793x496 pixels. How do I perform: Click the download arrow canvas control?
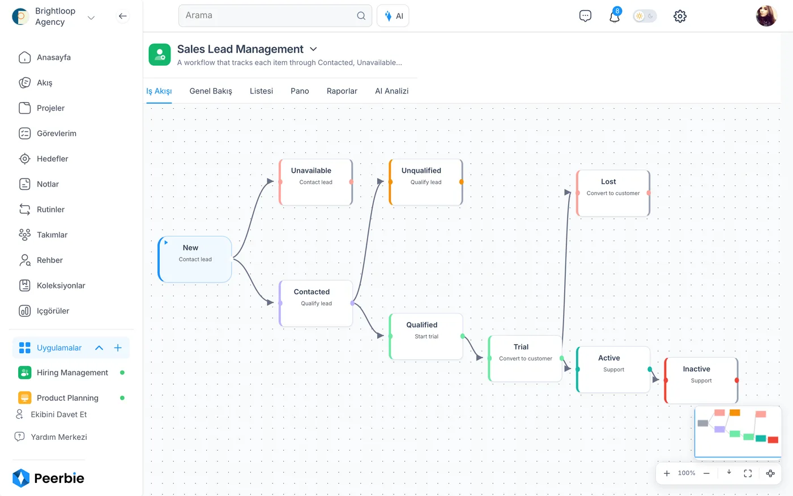(x=729, y=472)
